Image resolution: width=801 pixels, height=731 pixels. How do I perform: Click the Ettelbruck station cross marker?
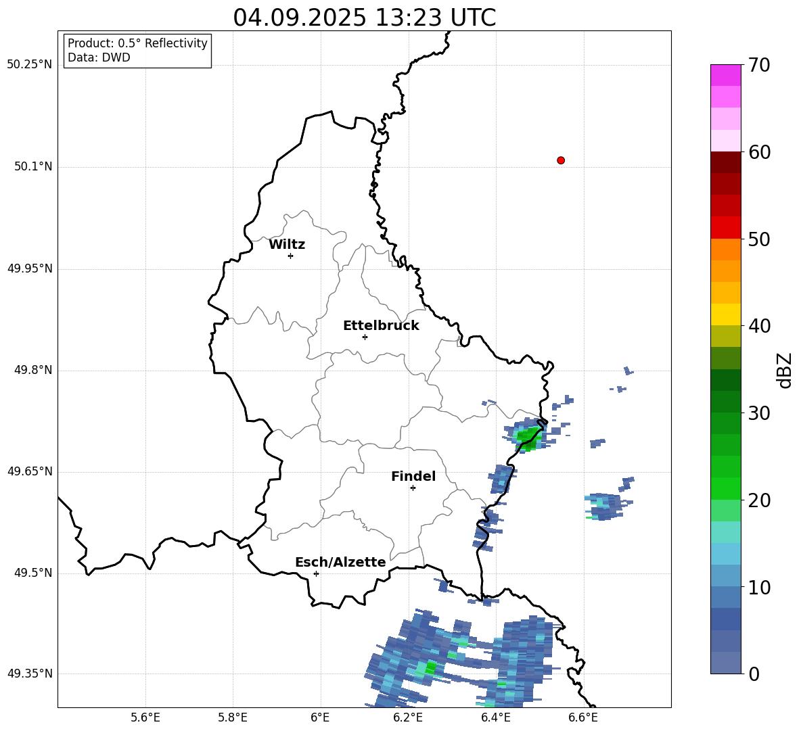365,337
